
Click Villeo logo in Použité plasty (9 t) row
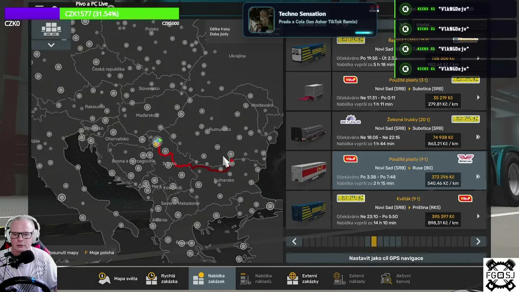coord(350,159)
